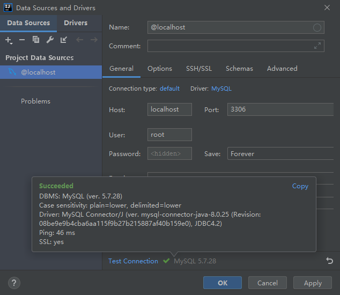Open Help with the question mark button
The height and width of the screenshot is (295, 340).
click(14, 283)
